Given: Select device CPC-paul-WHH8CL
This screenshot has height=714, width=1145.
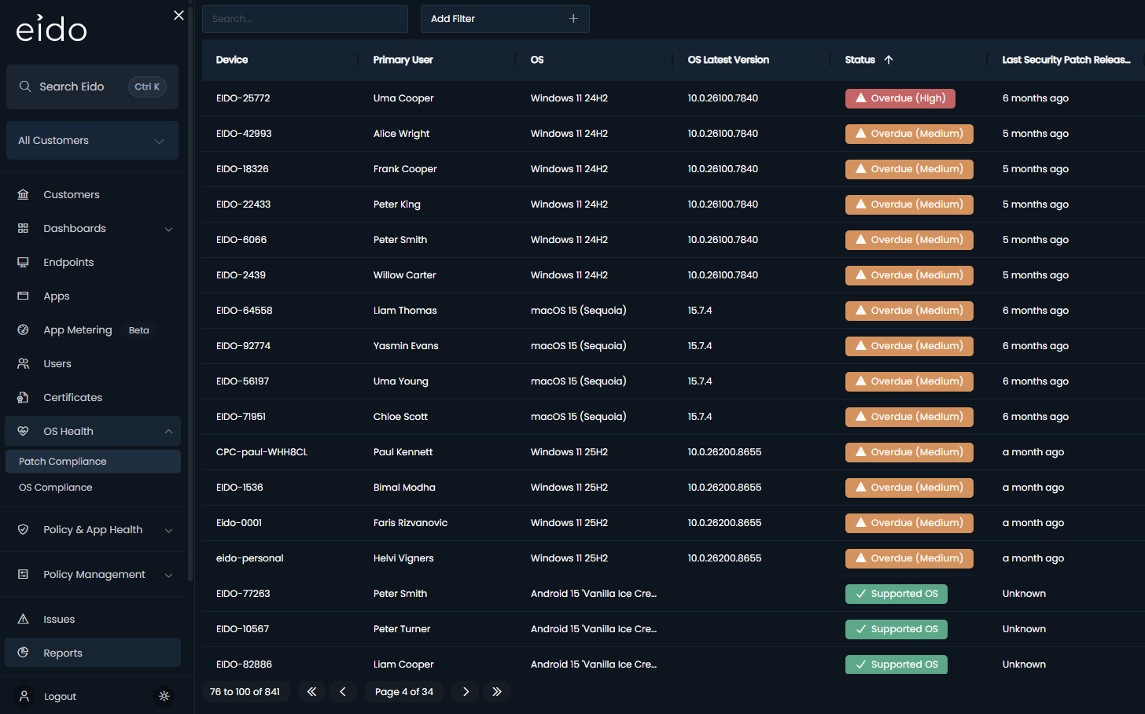Looking at the screenshot, I should (262, 452).
